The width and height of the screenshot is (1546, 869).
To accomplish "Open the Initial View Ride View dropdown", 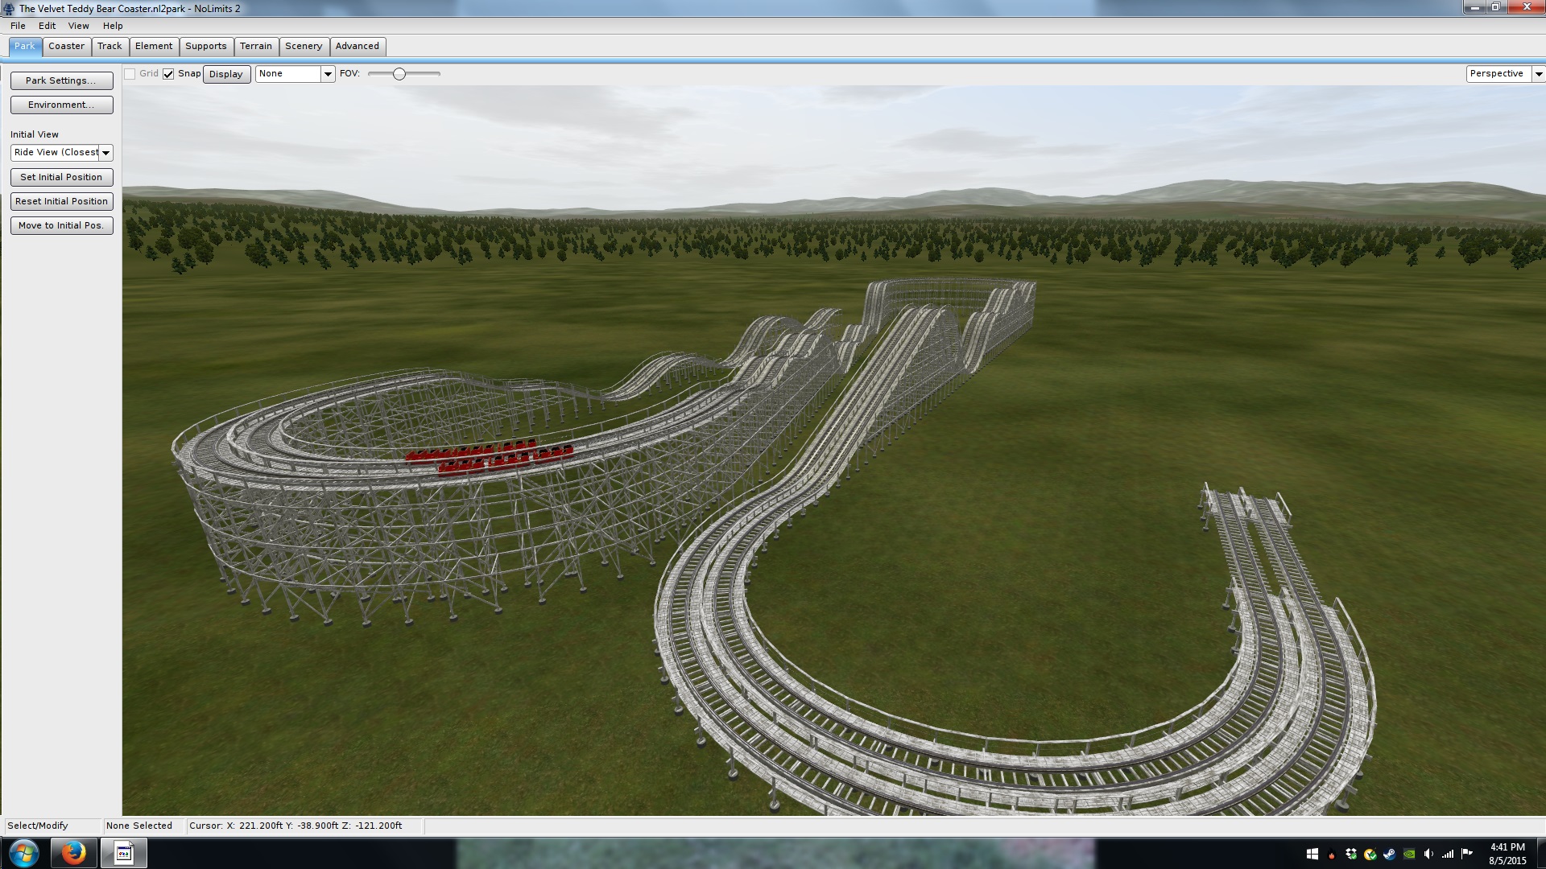I will coord(105,153).
